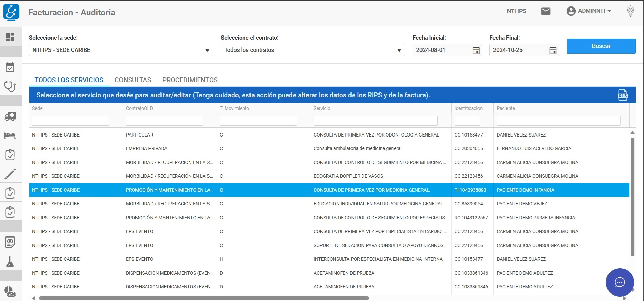Open the calendar check sidebar icon
Screen dimensions: 644x301
click(x=10, y=67)
